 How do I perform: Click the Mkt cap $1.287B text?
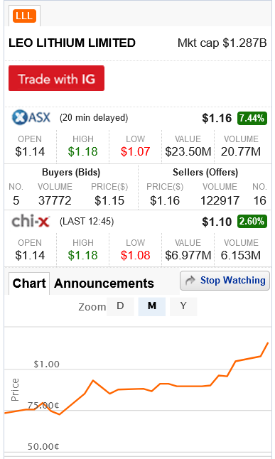click(222, 43)
